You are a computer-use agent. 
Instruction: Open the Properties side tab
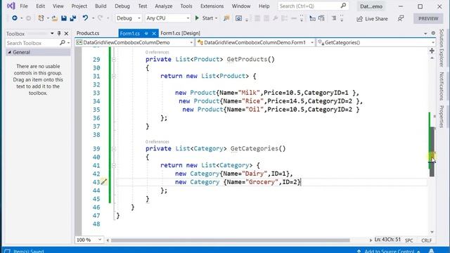[442, 117]
